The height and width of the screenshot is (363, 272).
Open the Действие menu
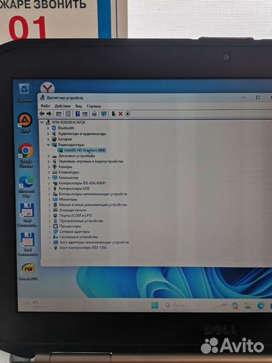coord(62,106)
